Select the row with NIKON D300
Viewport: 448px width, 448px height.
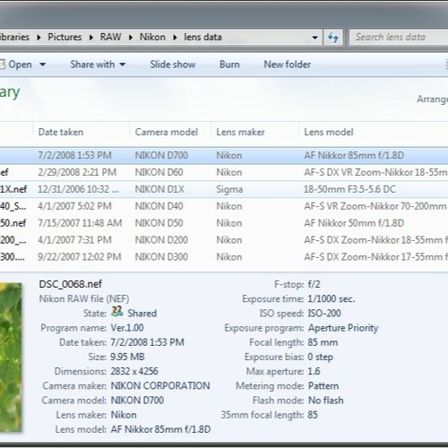[x=224, y=257]
